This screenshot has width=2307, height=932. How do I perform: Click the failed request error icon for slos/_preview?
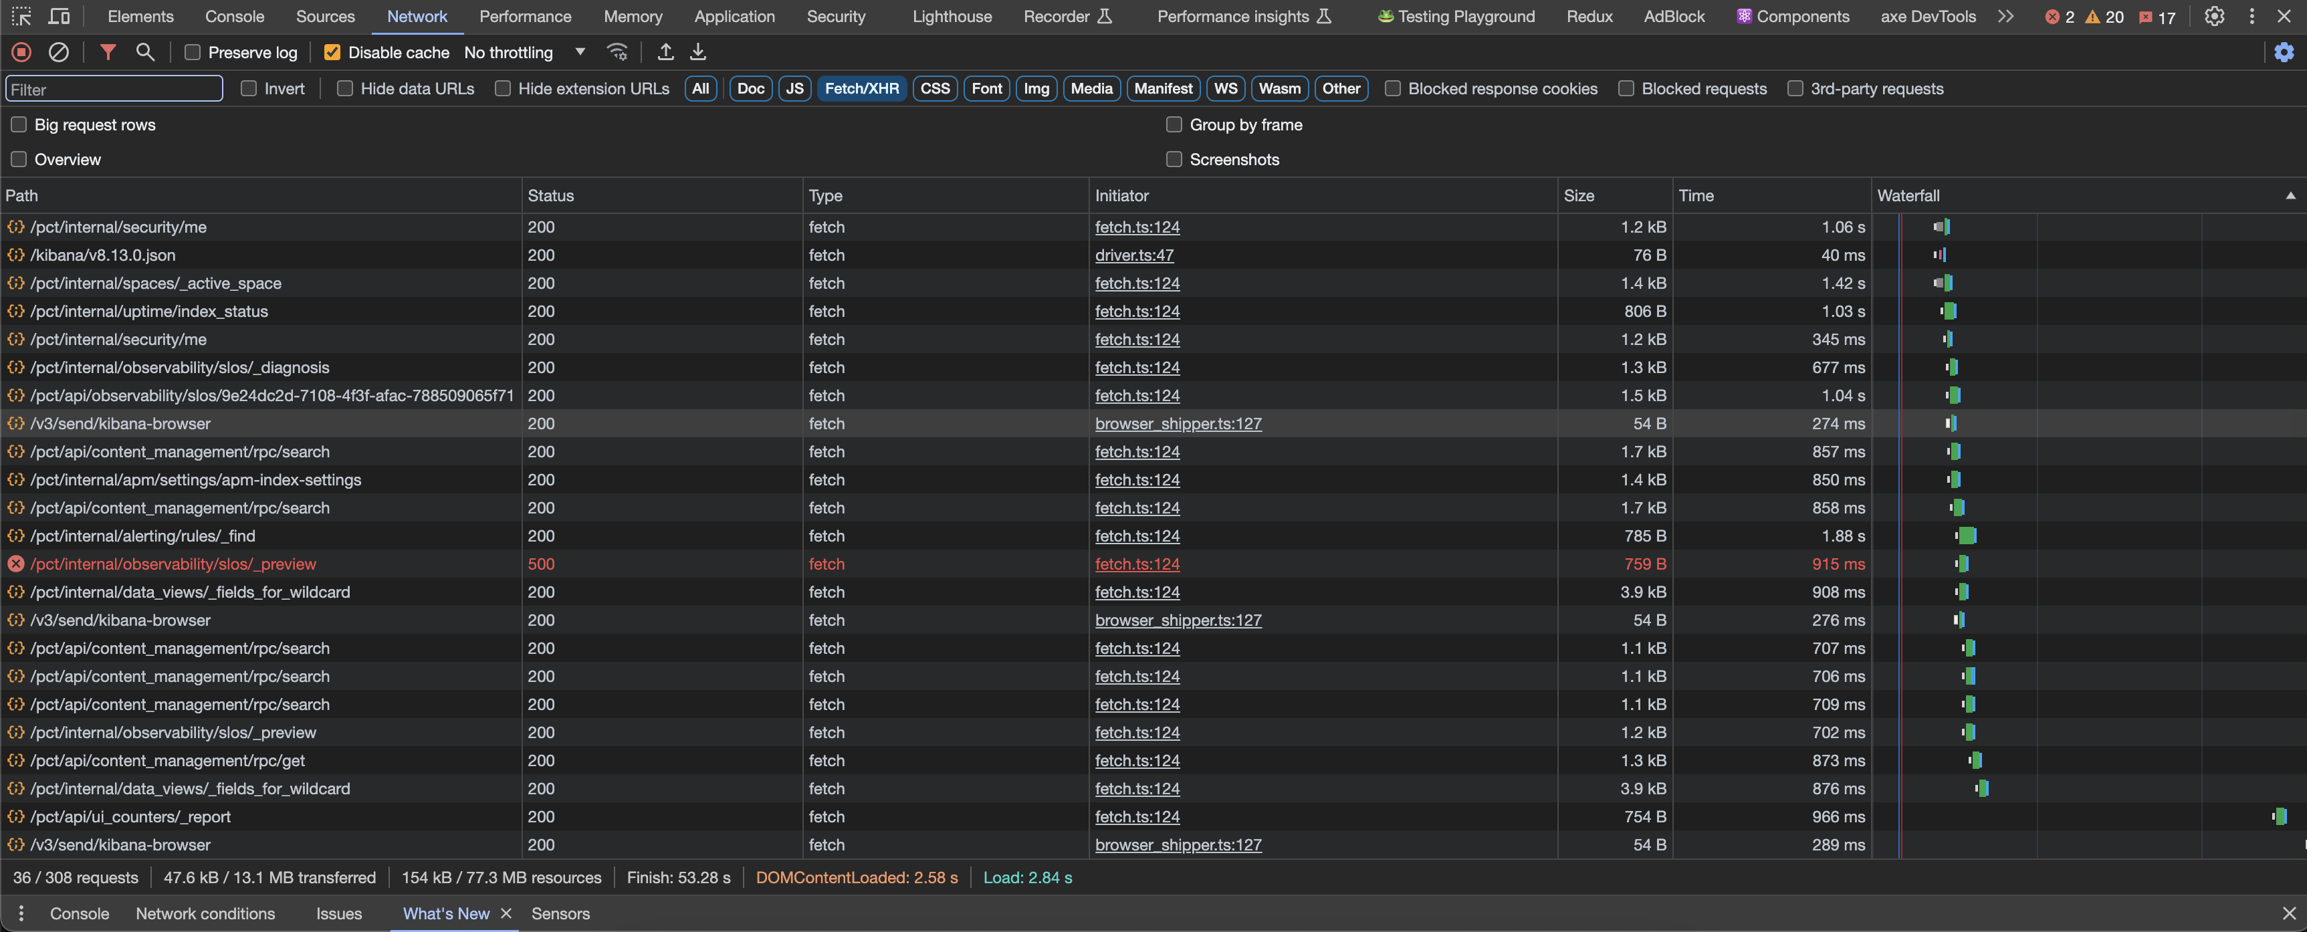(15, 564)
